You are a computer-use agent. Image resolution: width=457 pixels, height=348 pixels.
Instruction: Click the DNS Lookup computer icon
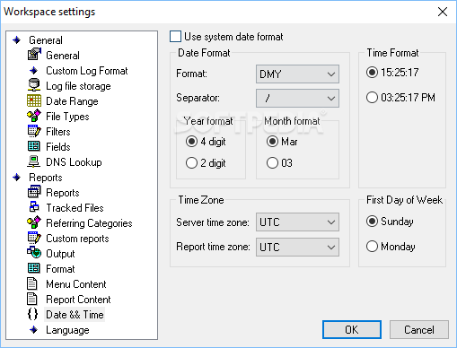(34, 161)
